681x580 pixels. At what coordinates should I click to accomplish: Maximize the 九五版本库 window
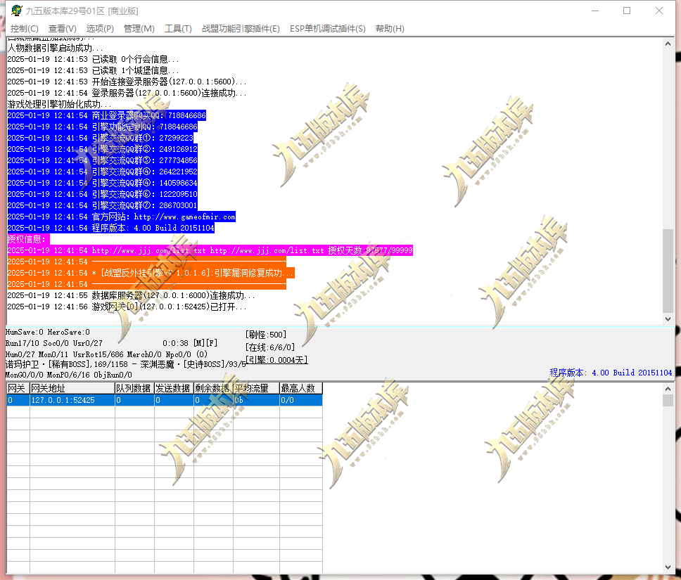click(x=627, y=11)
